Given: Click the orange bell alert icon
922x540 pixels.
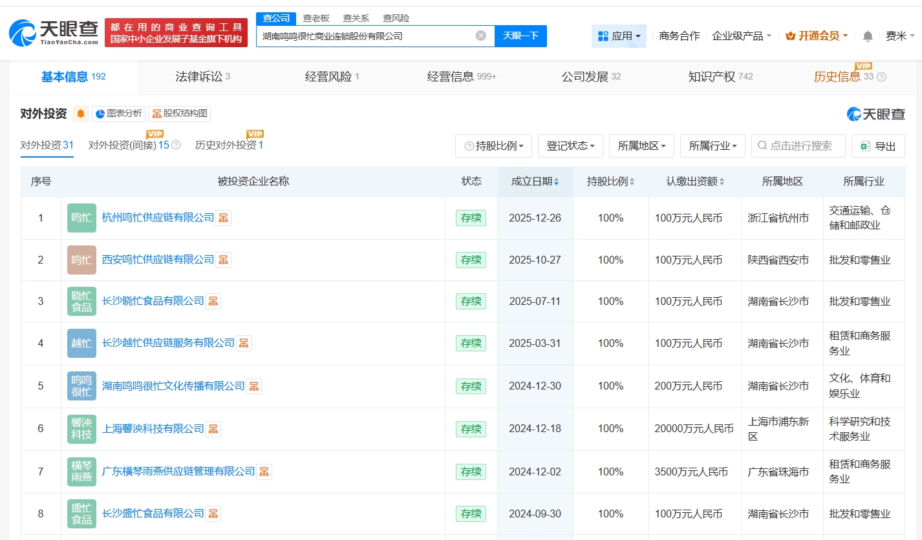Looking at the screenshot, I should click(x=81, y=114).
